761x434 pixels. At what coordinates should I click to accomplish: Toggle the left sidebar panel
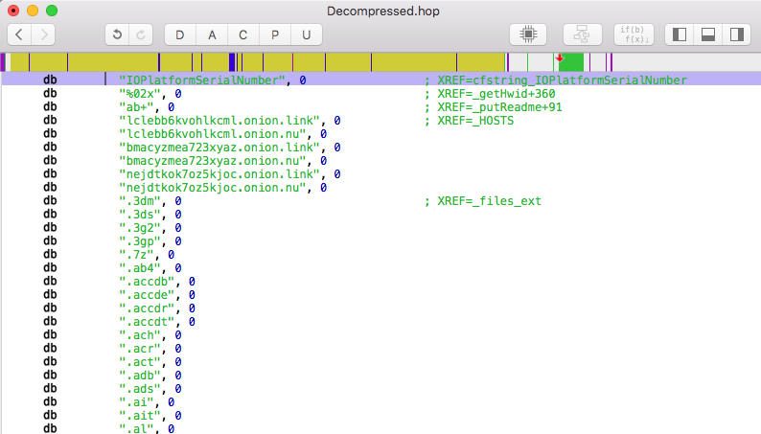click(x=680, y=34)
